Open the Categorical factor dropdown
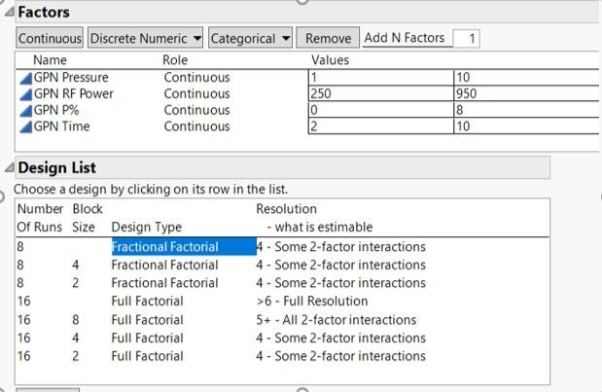This screenshot has width=602, height=392. 250,38
